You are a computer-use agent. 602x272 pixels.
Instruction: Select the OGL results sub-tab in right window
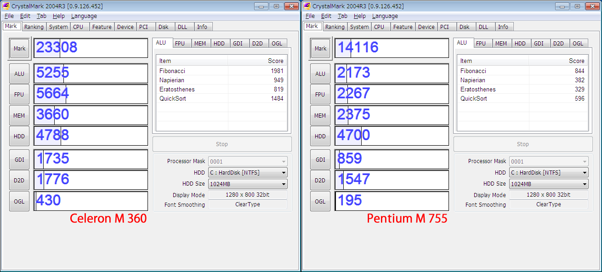(x=578, y=44)
